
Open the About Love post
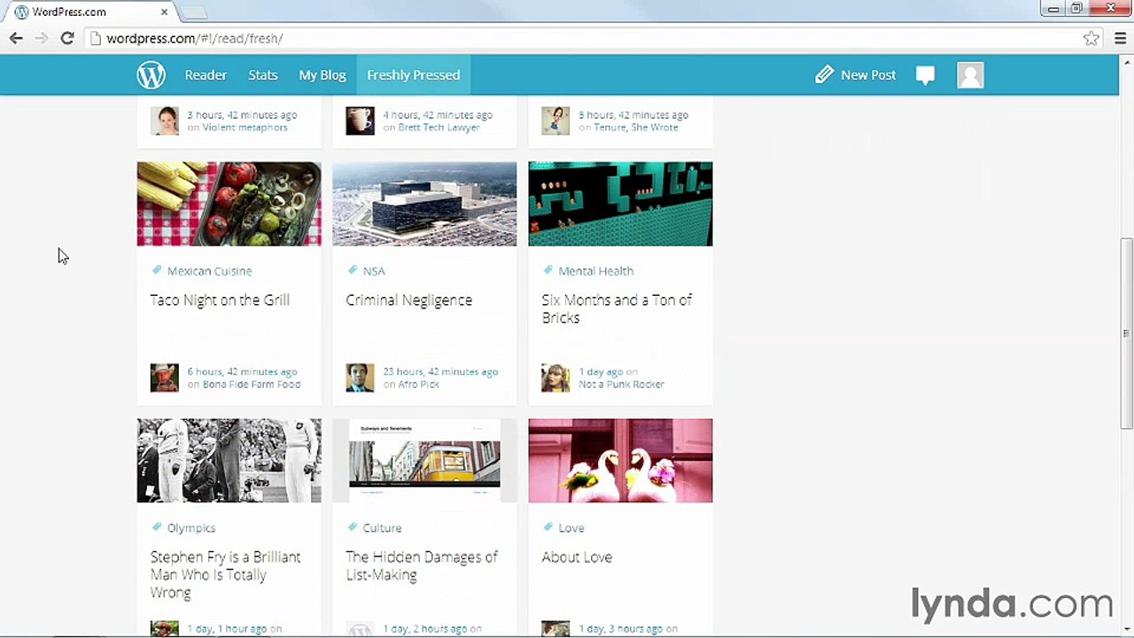pos(577,557)
